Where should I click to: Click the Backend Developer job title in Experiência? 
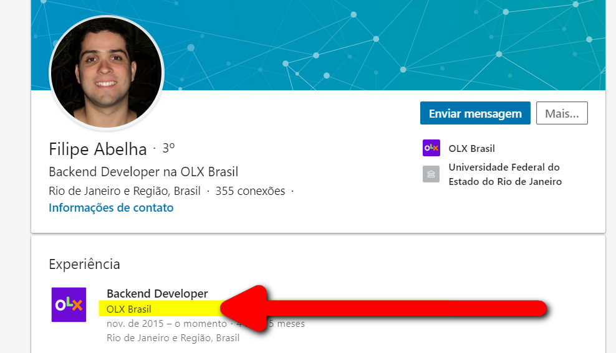pos(157,293)
